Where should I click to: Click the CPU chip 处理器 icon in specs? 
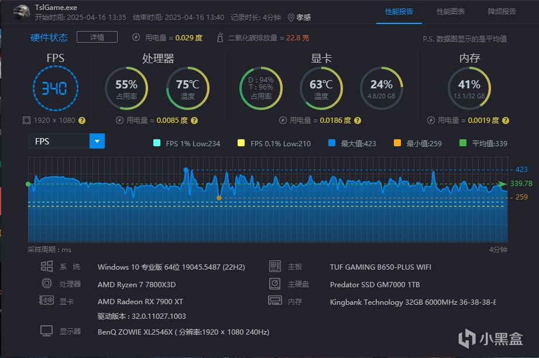click(x=47, y=284)
